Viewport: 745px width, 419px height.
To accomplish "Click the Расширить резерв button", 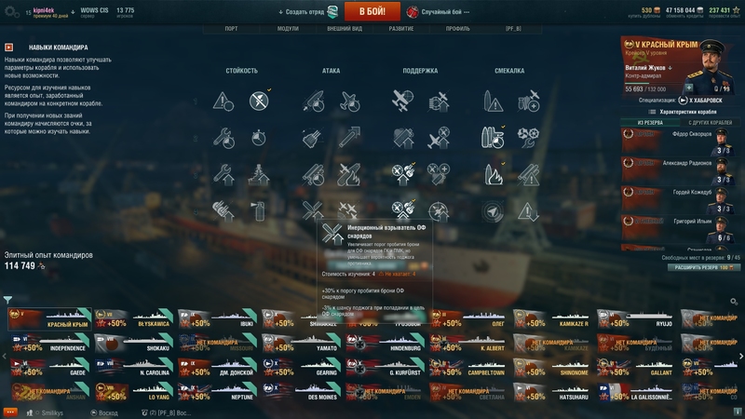I will pyautogui.click(x=704, y=267).
